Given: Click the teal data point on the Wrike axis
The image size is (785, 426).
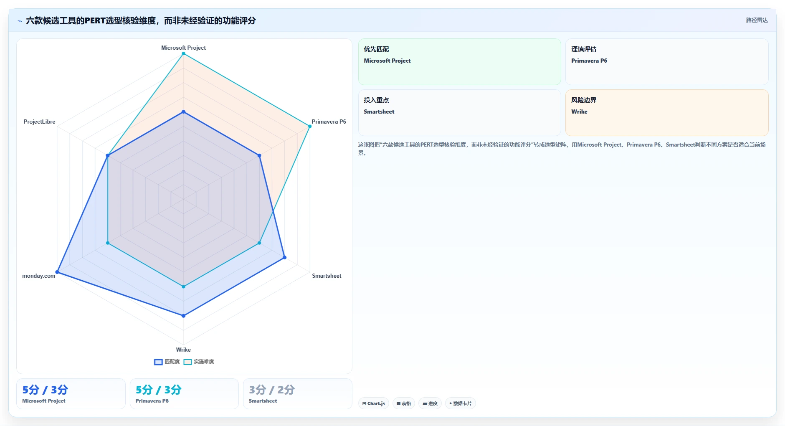Looking at the screenshot, I should click(x=183, y=287).
